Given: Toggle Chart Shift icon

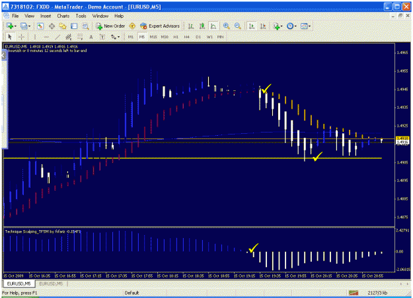Looking at the screenshot, I should [263, 26].
